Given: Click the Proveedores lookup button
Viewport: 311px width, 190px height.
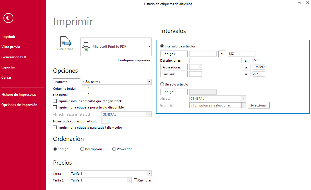Looking at the screenshot, I should 174,67.
